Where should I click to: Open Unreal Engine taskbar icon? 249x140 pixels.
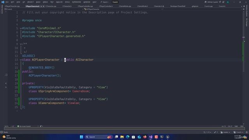point(168,137)
